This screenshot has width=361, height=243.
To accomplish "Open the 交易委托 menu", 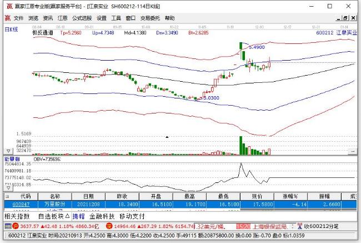I will click(150, 18).
